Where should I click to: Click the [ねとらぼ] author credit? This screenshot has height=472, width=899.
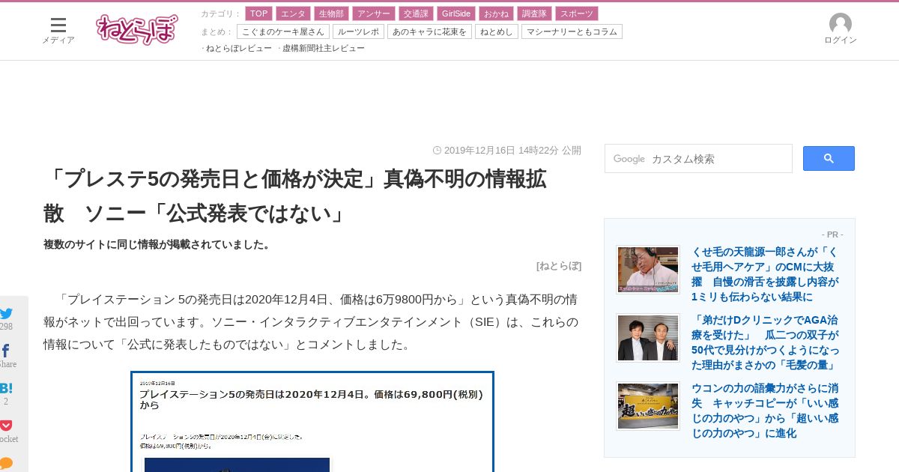(559, 265)
